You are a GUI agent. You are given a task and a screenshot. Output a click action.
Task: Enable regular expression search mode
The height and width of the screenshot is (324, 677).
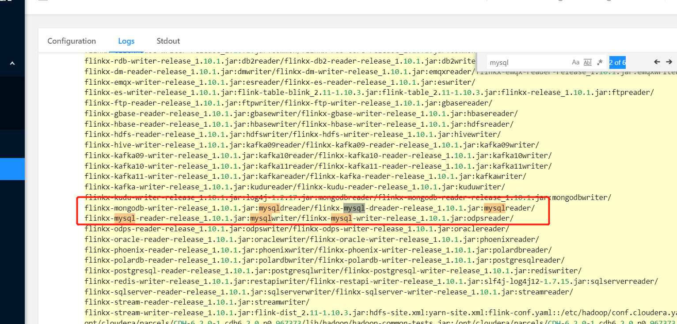coord(599,62)
